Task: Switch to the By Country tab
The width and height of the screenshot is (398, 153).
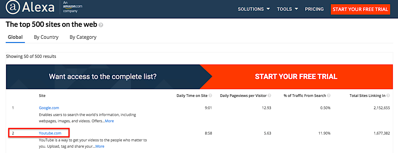Action: pyautogui.click(x=46, y=37)
